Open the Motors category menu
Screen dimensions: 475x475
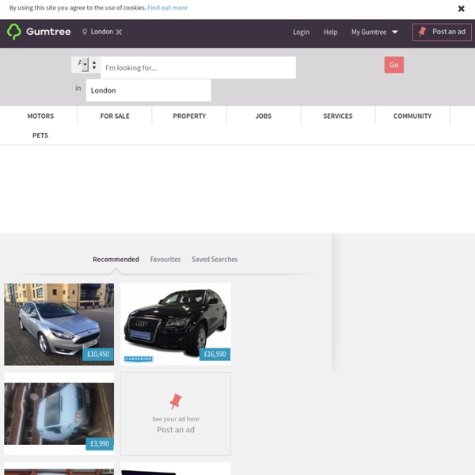(40, 116)
